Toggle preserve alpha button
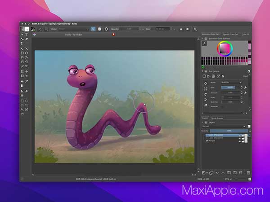 (x=100, y=29)
